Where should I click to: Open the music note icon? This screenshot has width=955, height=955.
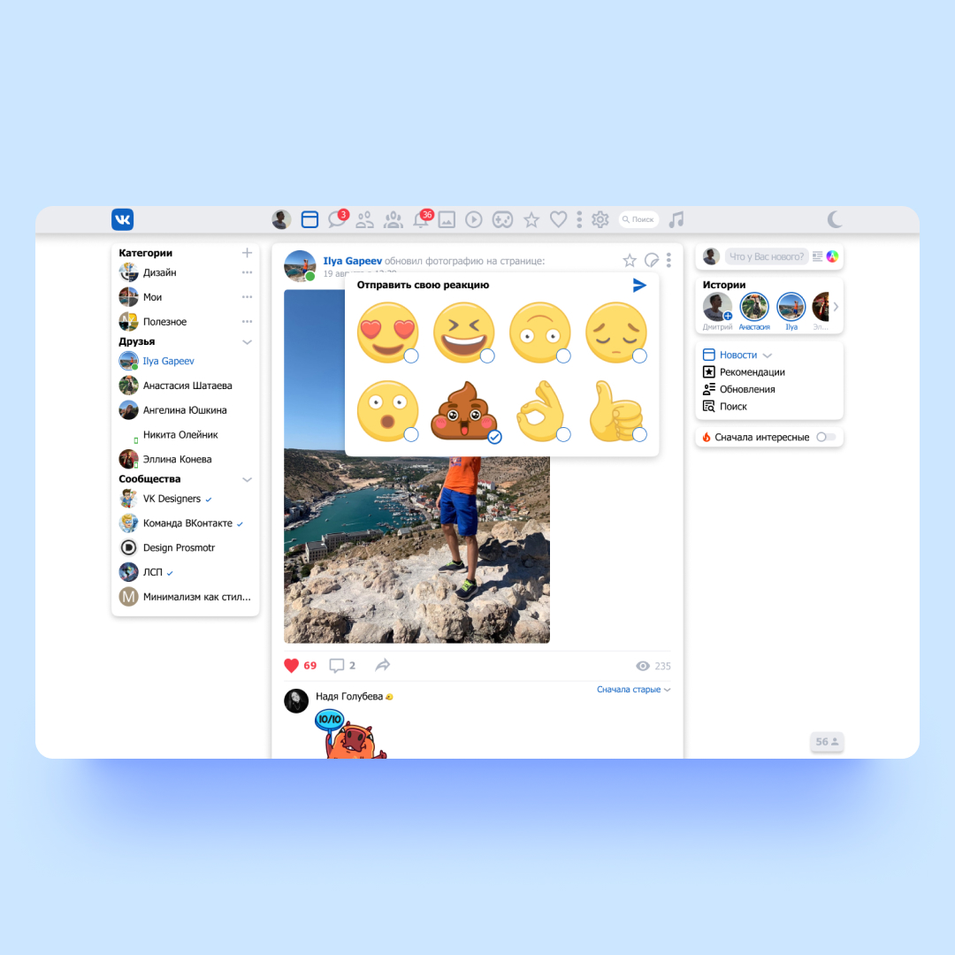pos(676,219)
